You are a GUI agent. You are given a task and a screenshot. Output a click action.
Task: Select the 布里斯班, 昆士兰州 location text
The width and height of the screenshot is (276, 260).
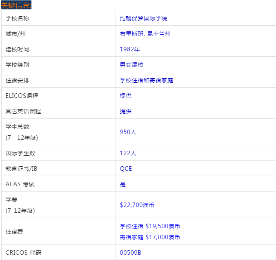click(x=145, y=34)
